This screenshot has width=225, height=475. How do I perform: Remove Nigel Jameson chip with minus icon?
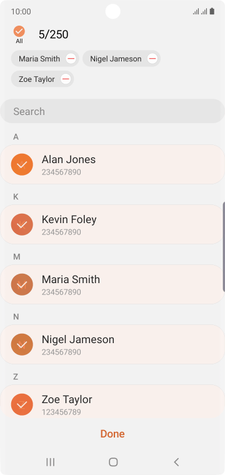[x=152, y=59]
